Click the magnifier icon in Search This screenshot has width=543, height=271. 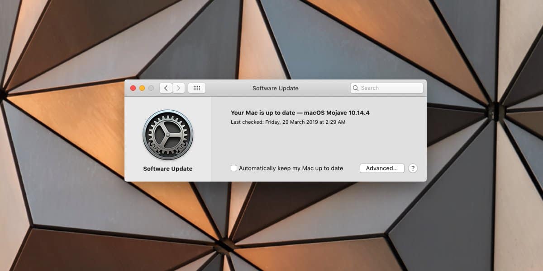pos(356,88)
